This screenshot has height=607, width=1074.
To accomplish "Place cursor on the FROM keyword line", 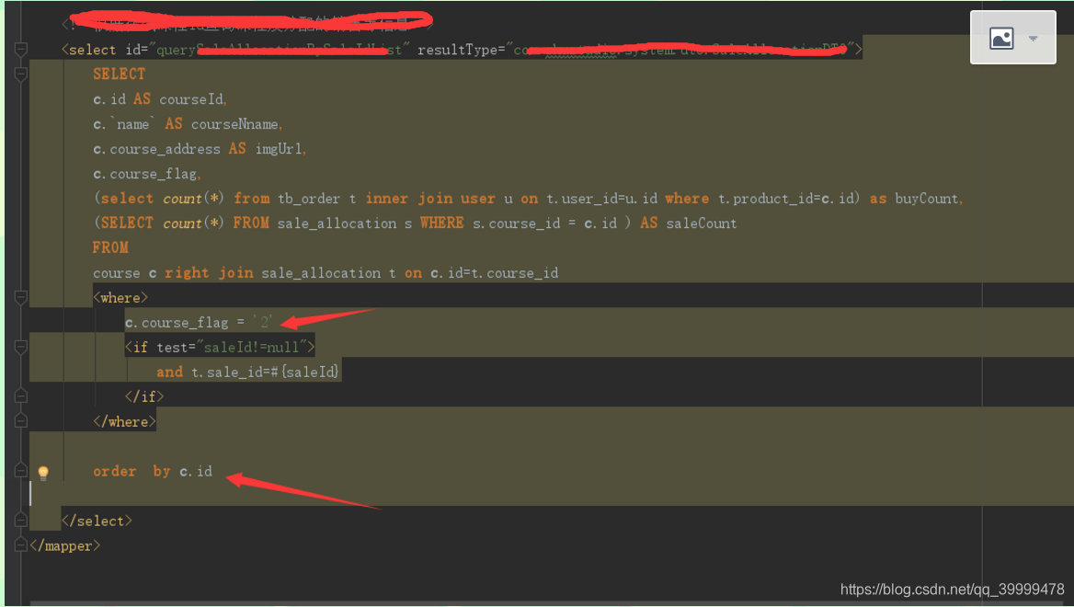I will click(110, 246).
